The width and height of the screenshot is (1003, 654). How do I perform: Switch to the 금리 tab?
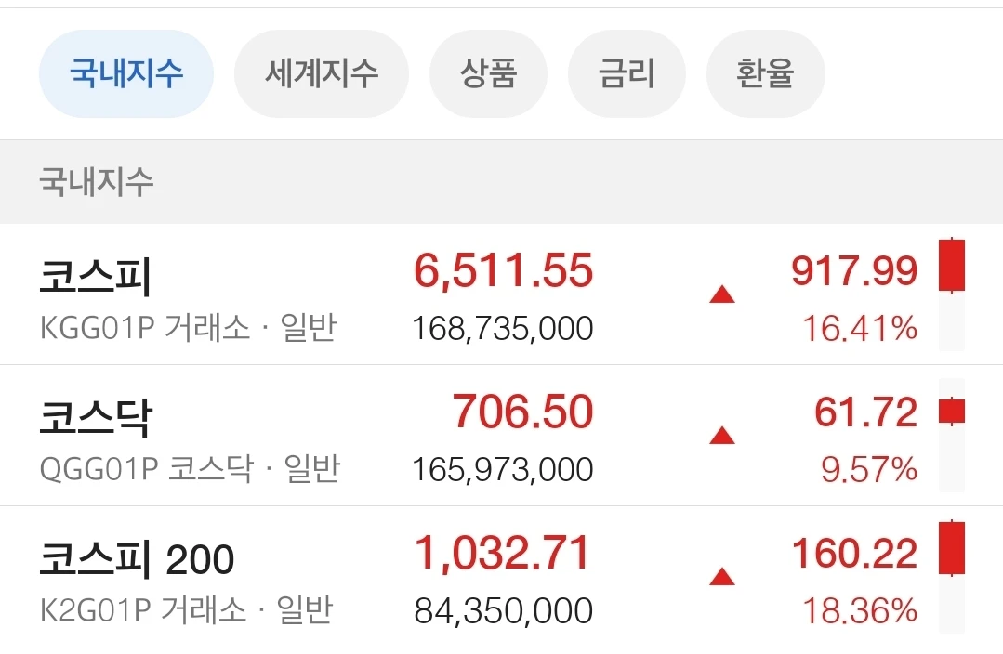point(627,73)
